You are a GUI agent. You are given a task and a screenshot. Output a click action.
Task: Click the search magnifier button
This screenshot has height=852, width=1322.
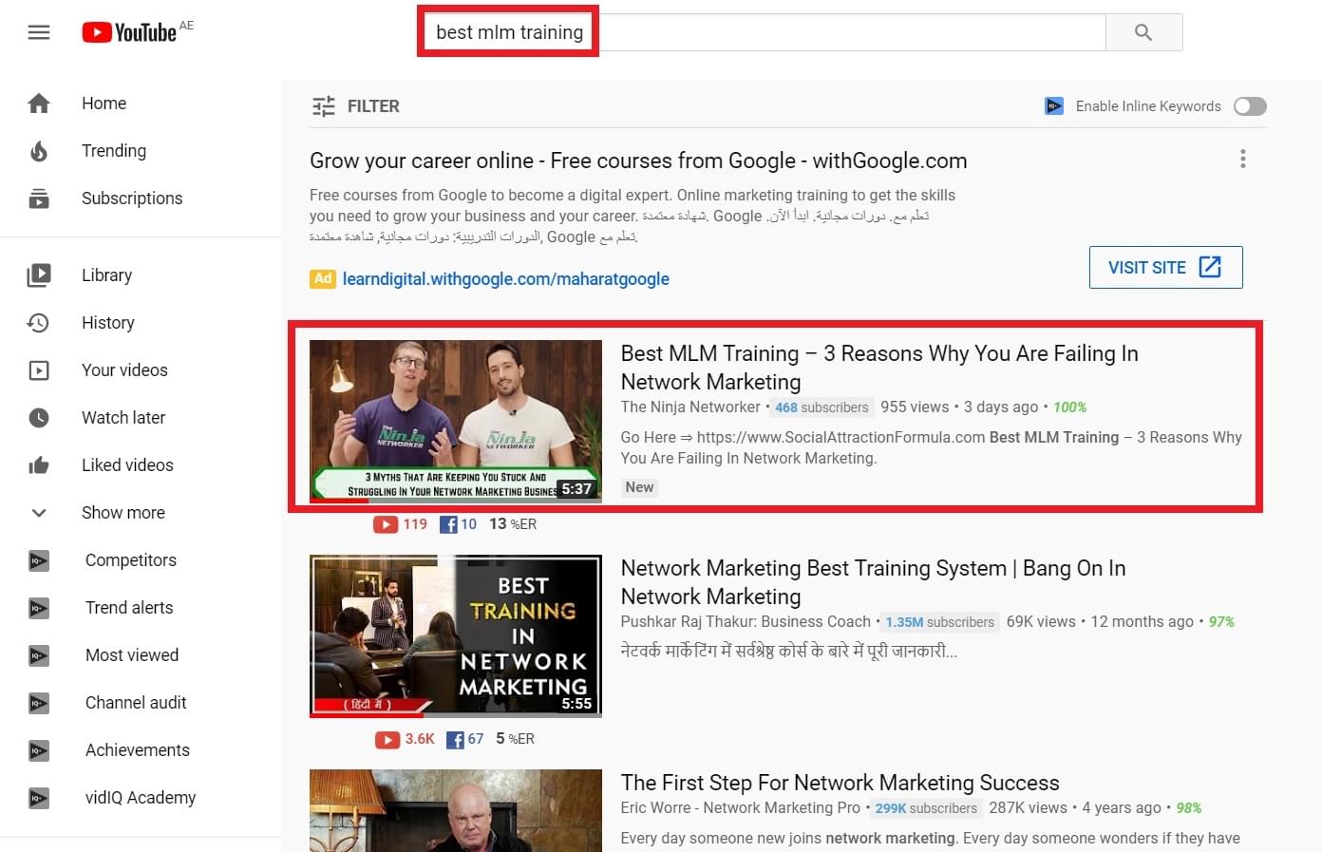point(1143,32)
